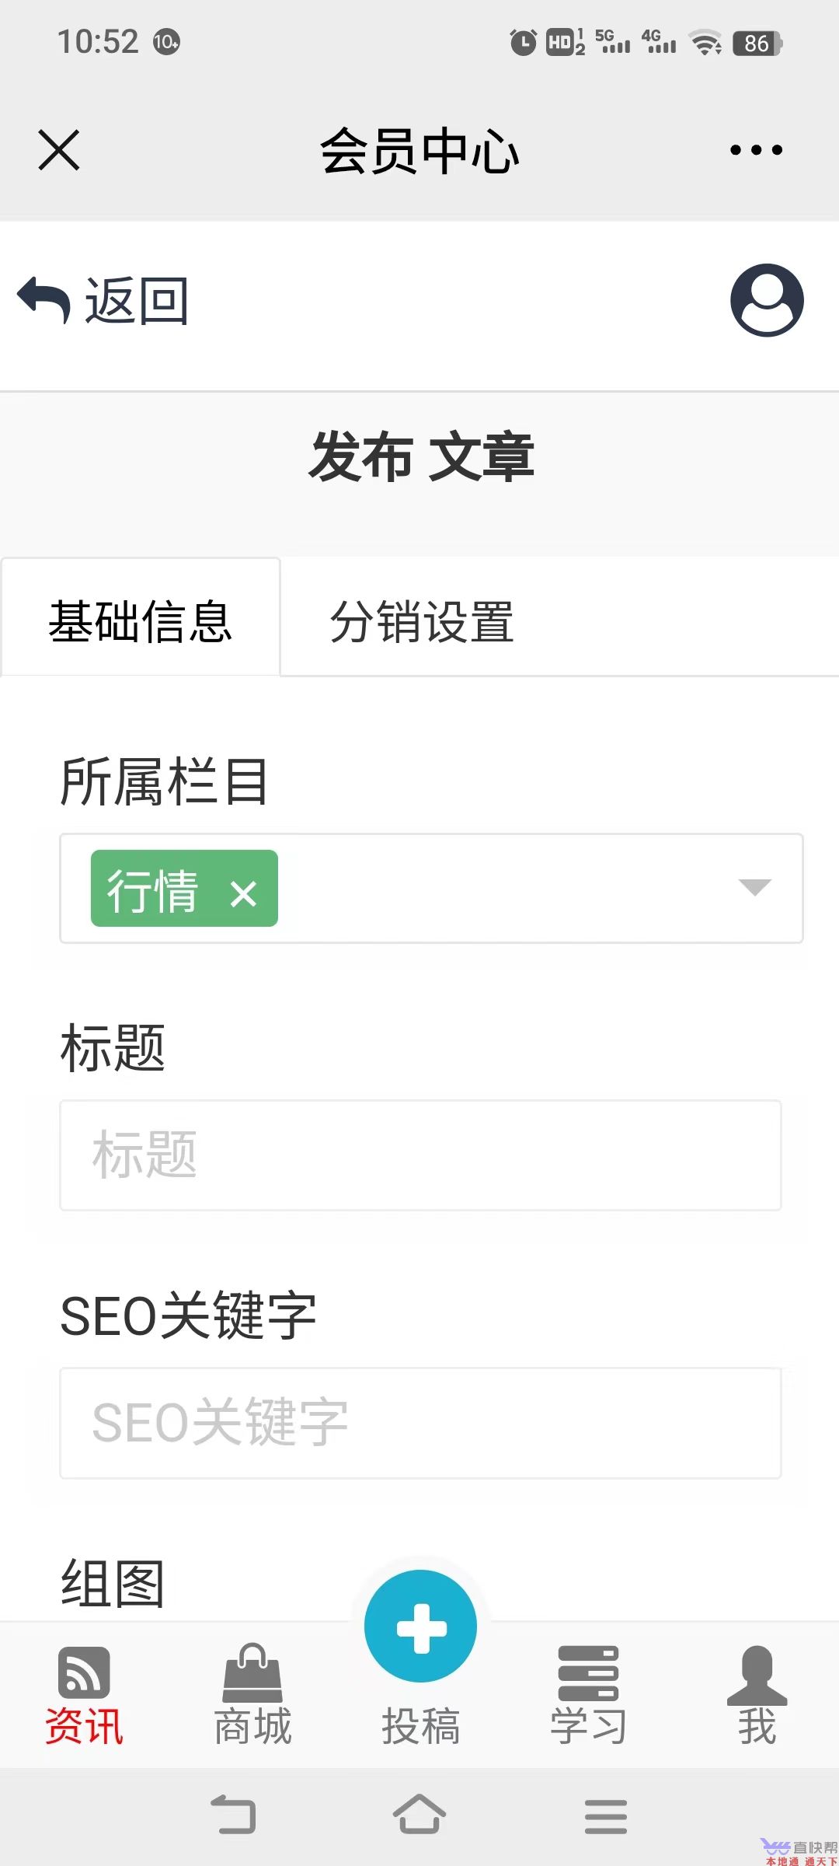Expand the 所属栏目 dropdown arrow
The height and width of the screenshot is (1866, 839).
(754, 887)
